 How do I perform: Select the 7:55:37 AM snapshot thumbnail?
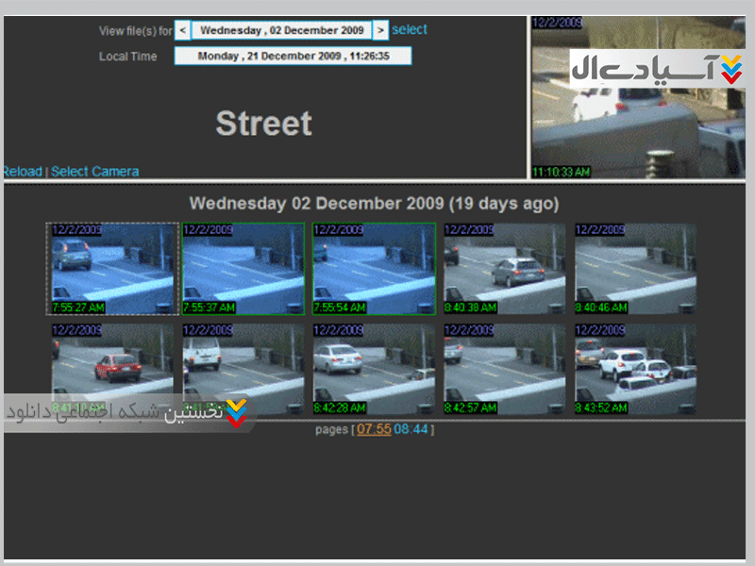point(243,269)
